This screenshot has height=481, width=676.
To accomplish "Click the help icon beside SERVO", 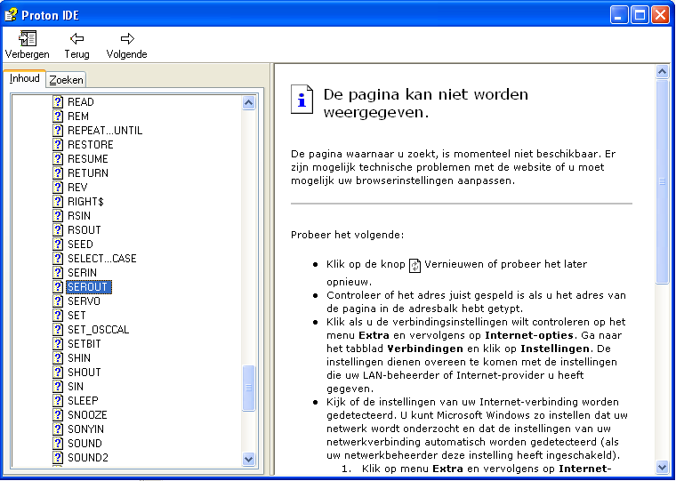I will pos(58,301).
